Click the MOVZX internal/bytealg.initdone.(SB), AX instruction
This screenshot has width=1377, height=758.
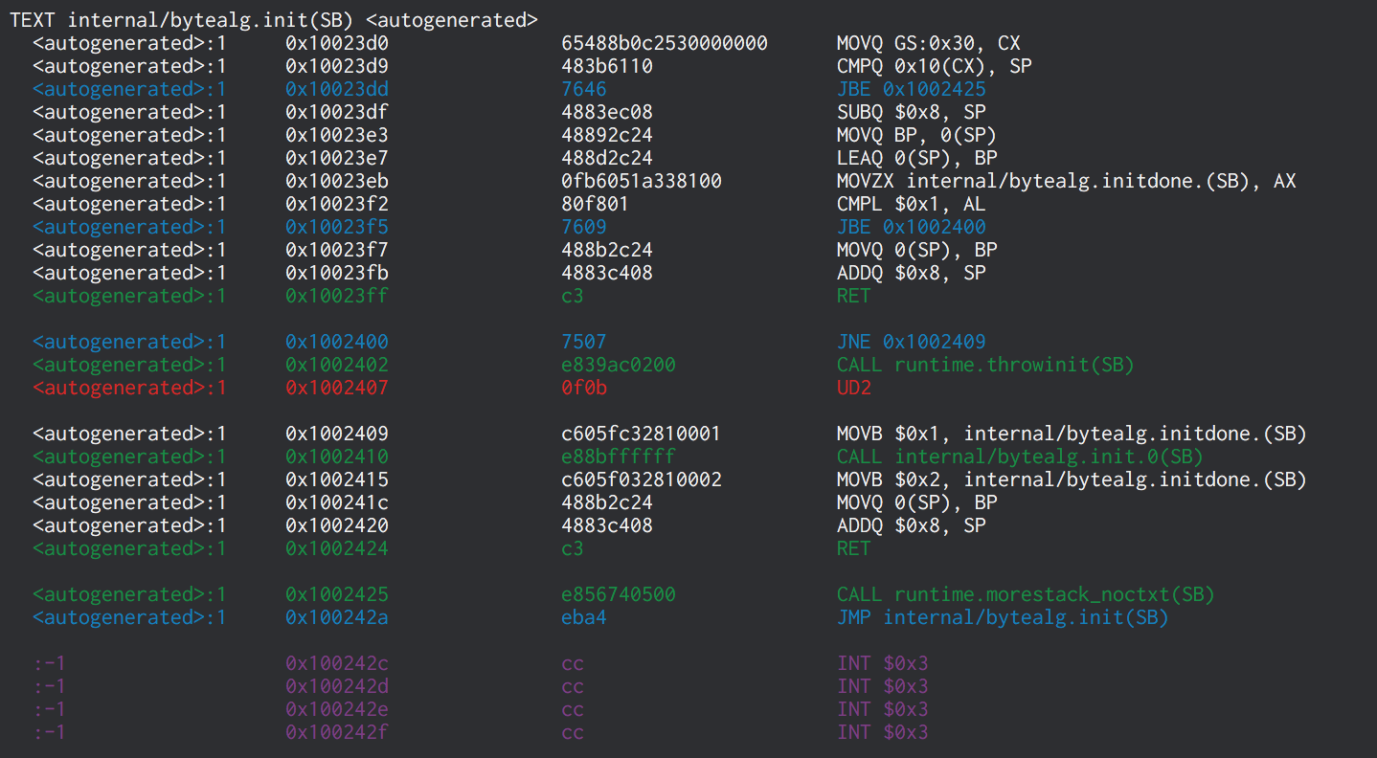[x=1066, y=181]
